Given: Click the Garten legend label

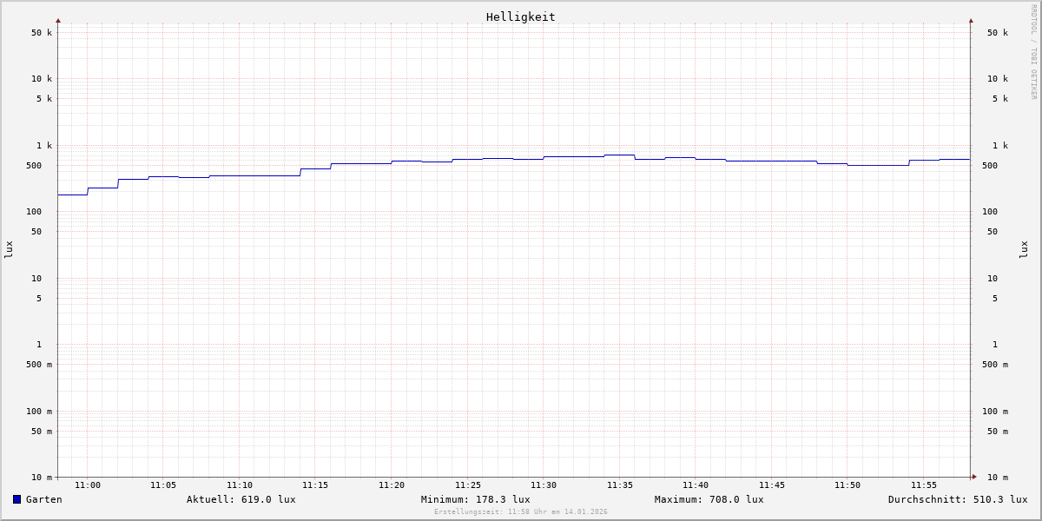Looking at the screenshot, I should pyautogui.click(x=43, y=499).
